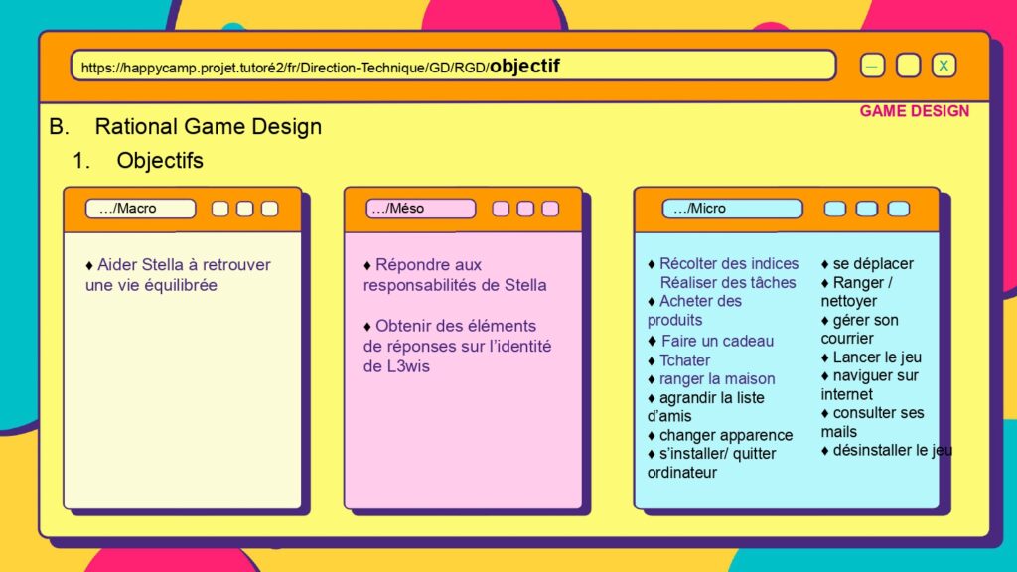Viewport: 1017px width, 572px height.
Task: Close the main window with the X button
Action: point(944,66)
